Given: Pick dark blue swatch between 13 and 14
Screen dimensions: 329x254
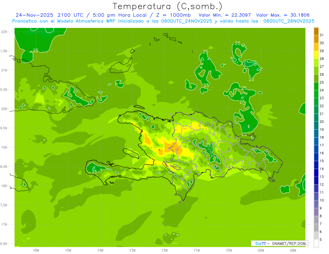Looking at the screenshot, I should pyautogui.click(x=316, y=173).
